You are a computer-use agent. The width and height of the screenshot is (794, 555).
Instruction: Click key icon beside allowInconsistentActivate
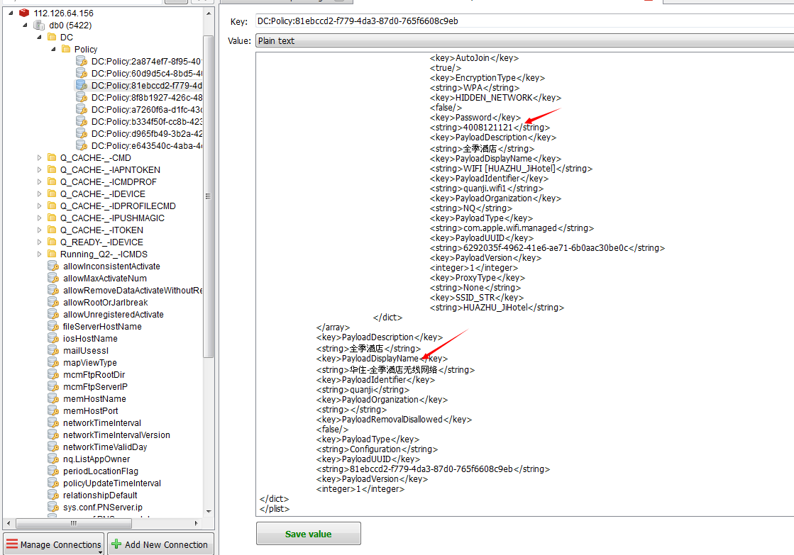coord(53,266)
